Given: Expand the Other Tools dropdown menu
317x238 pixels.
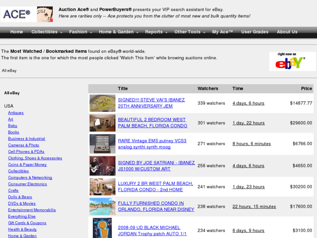Looking at the screenshot, I should (x=190, y=32).
